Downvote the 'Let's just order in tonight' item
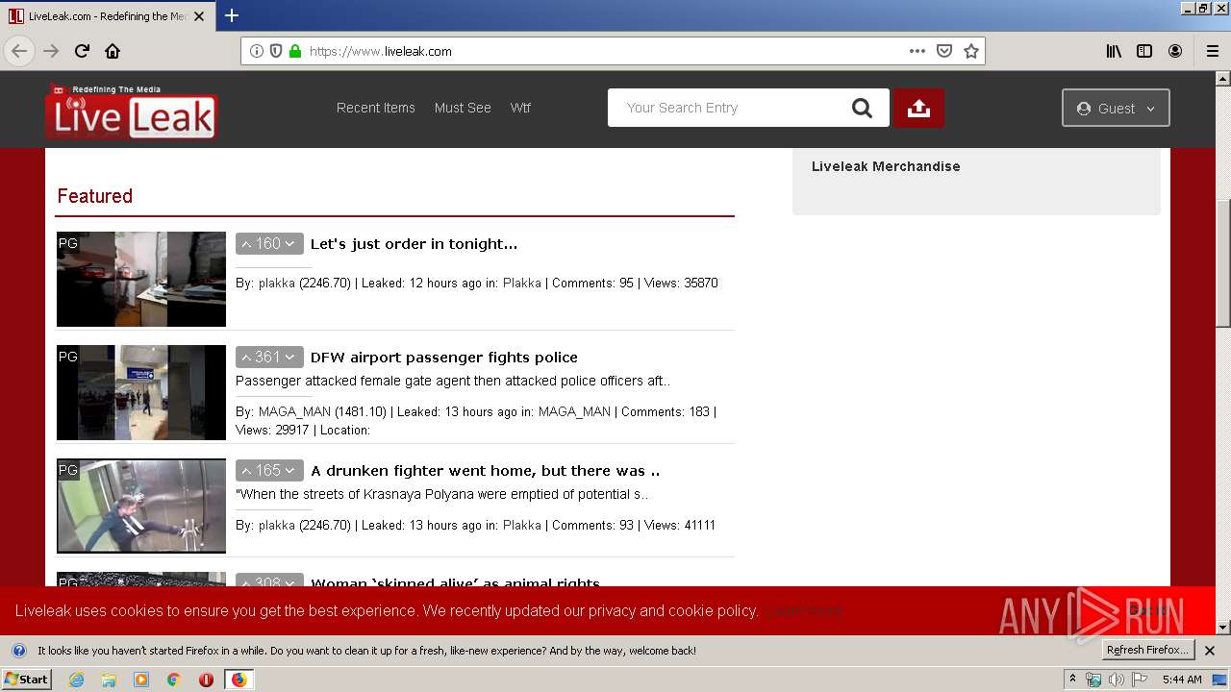The height and width of the screenshot is (692, 1231). [x=289, y=244]
